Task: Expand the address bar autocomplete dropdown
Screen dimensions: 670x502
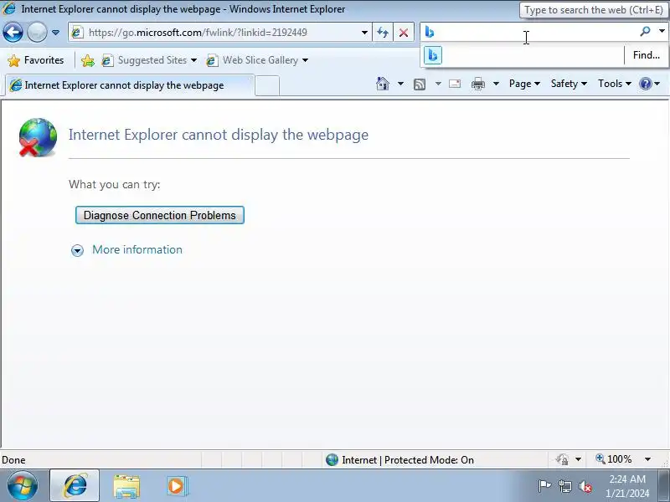Action: [364, 33]
